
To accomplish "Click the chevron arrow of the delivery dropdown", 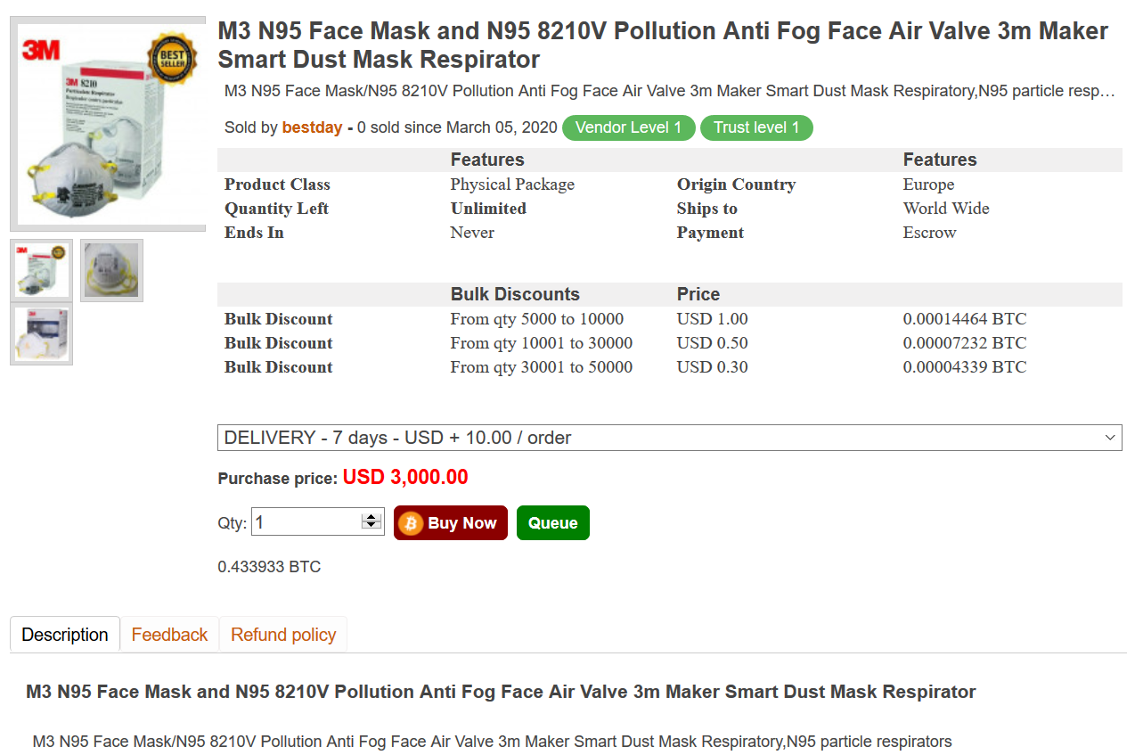I will coord(1110,438).
